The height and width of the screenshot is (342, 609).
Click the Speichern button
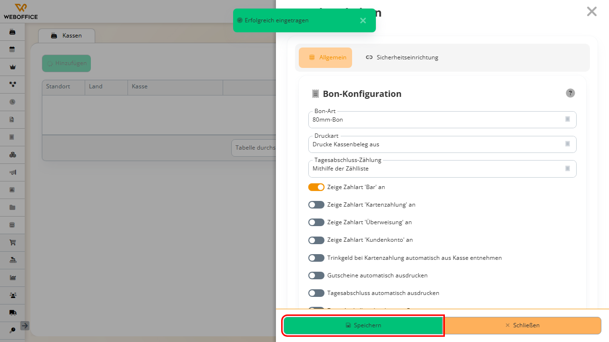click(x=363, y=325)
